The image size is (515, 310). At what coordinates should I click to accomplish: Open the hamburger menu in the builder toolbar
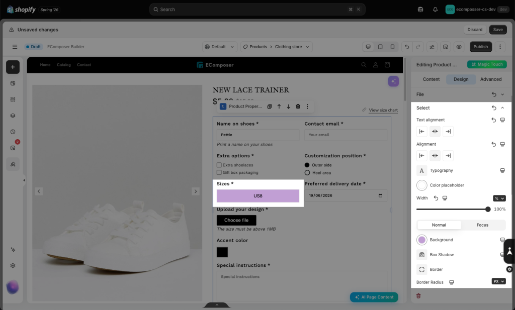[15, 47]
